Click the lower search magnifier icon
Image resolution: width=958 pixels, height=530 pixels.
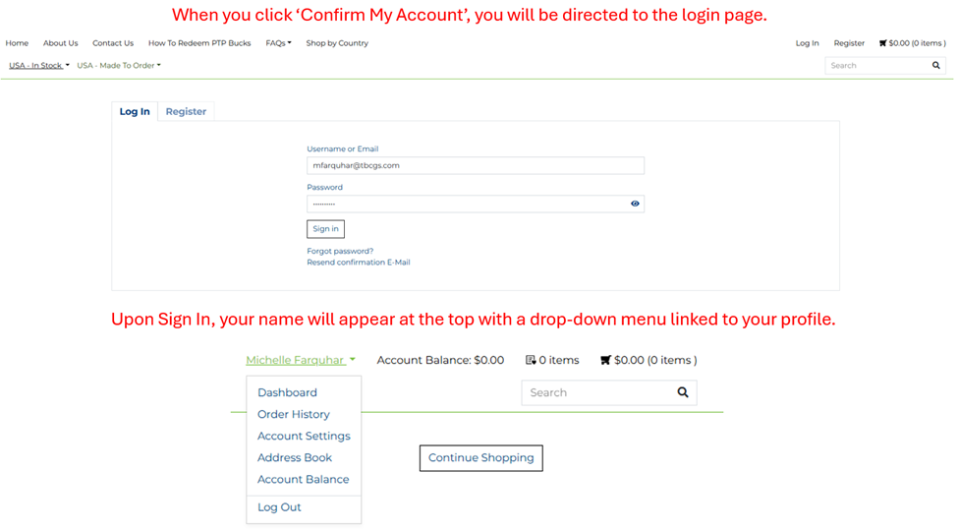pyautogui.click(x=683, y=392)
